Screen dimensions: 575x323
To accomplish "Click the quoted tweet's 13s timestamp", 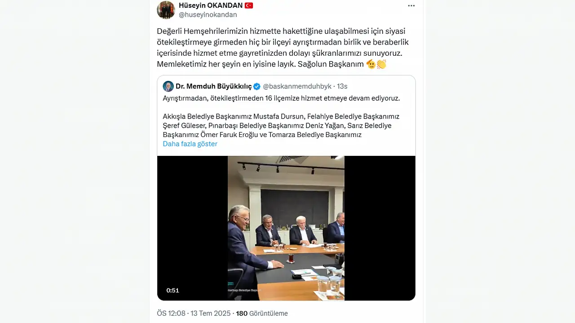I will point(342,86).
